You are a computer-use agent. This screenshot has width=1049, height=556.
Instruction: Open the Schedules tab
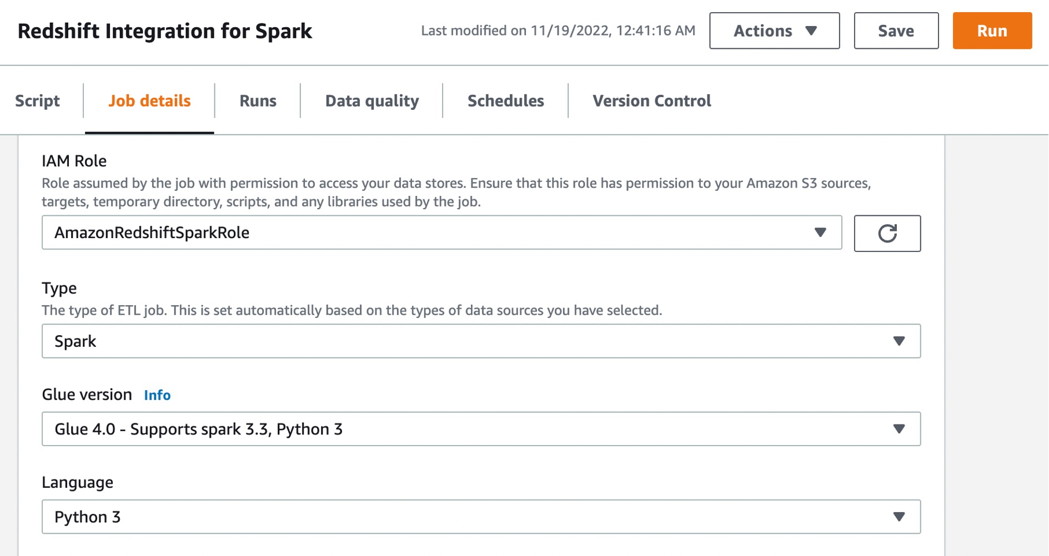click(x=505, y=100)
